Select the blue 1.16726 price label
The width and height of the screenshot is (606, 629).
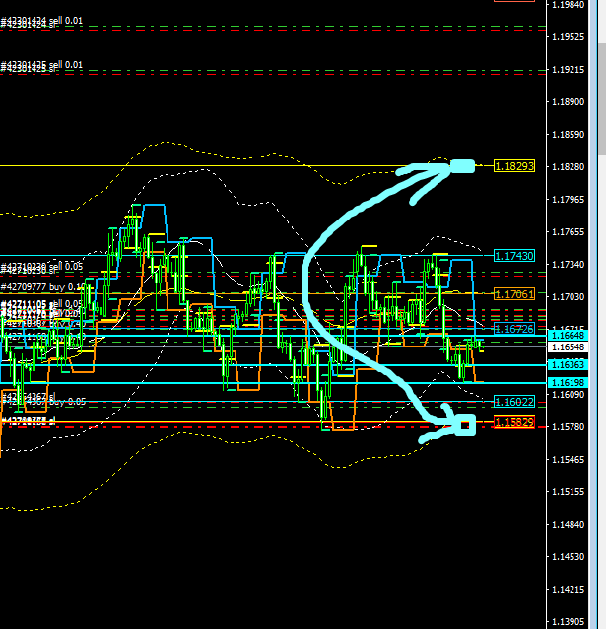[514, 328]
